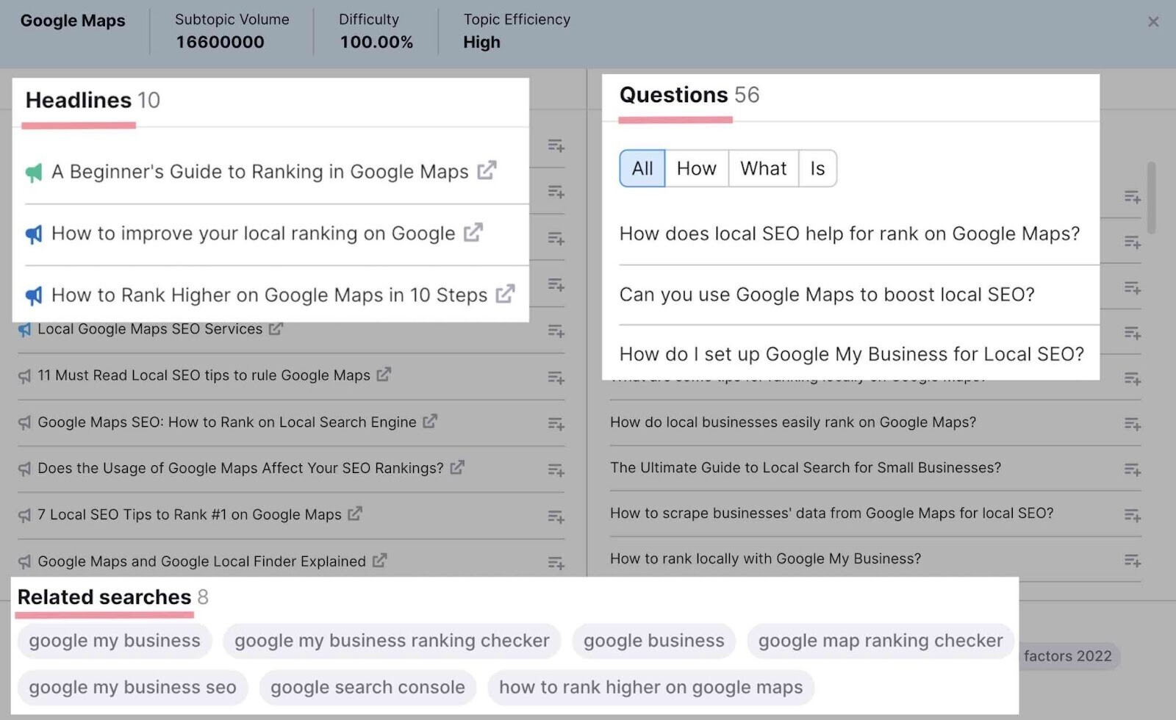Switch to the "All" questions tab
Viewport: 1176px width, 720px height.
tap(641, 168)
